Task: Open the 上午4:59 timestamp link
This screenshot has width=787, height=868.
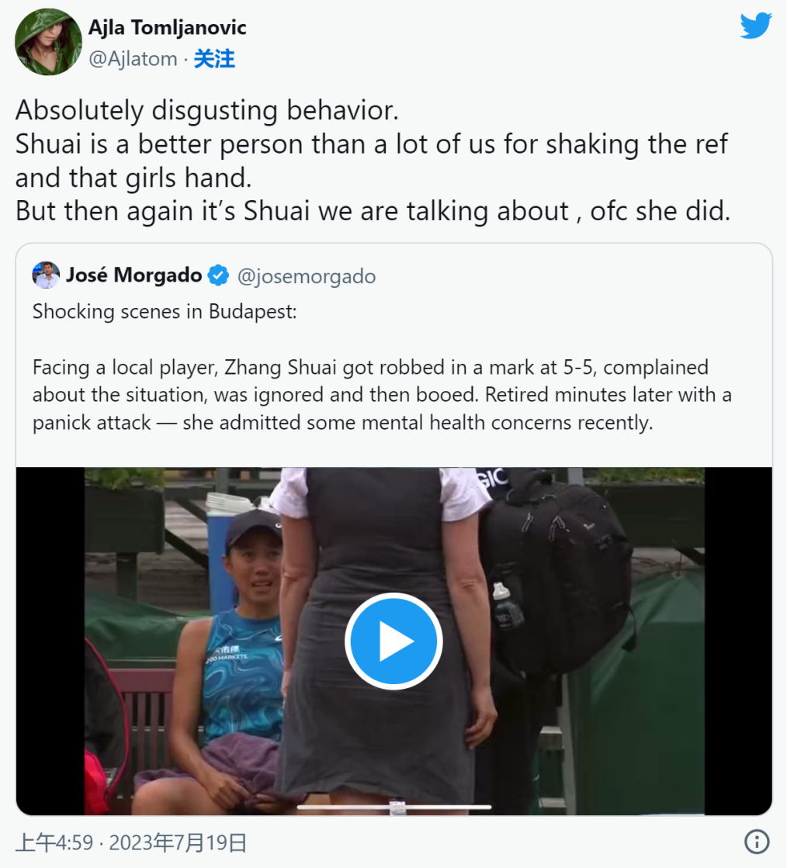Action: click(54, 842)
